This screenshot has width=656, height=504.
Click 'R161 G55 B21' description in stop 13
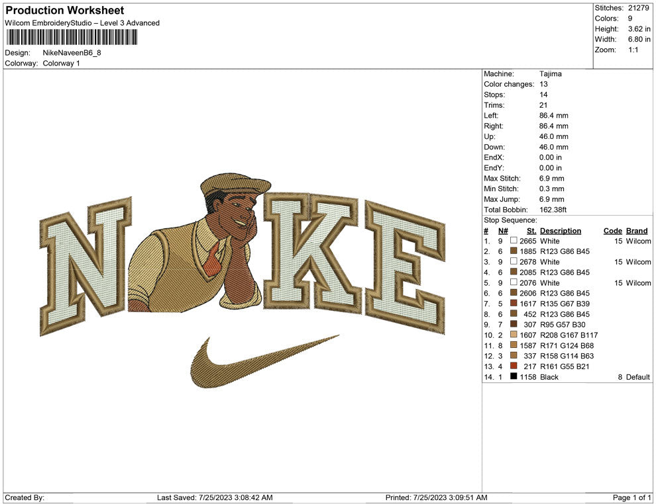(565, 366)
